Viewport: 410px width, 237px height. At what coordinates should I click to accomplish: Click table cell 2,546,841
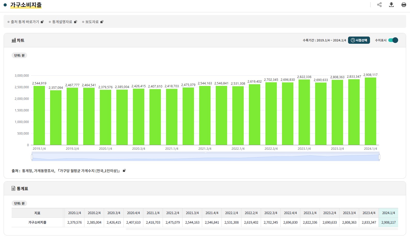point(212,222)
